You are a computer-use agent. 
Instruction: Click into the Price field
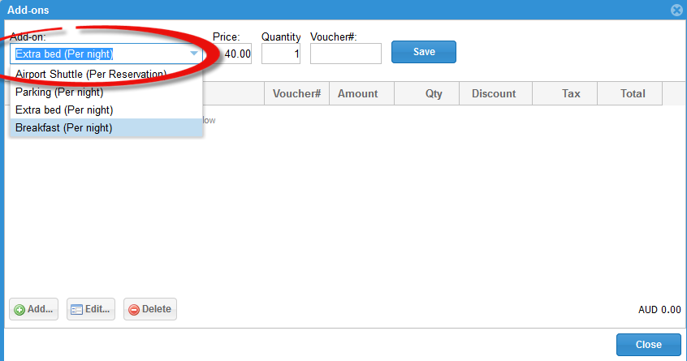coord(237,54)
